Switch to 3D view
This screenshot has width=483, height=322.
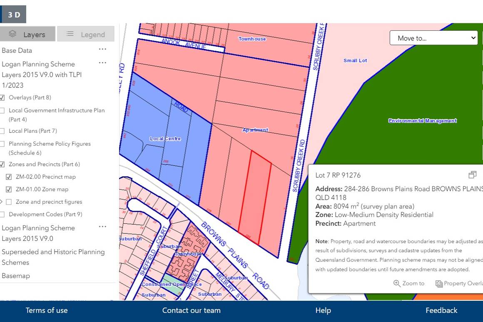pos(14,15)
